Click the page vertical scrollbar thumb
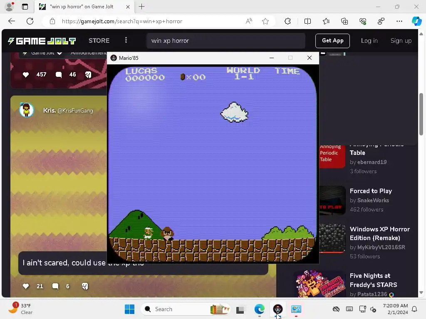The height and width of the screenshot is (319, 426). point(421,114)
